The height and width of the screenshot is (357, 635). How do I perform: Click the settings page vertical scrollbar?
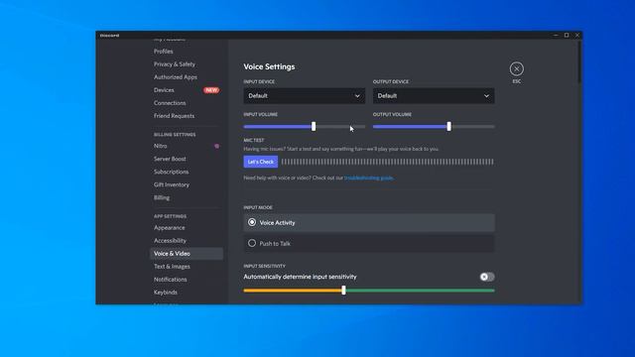[x=579, y=62]
